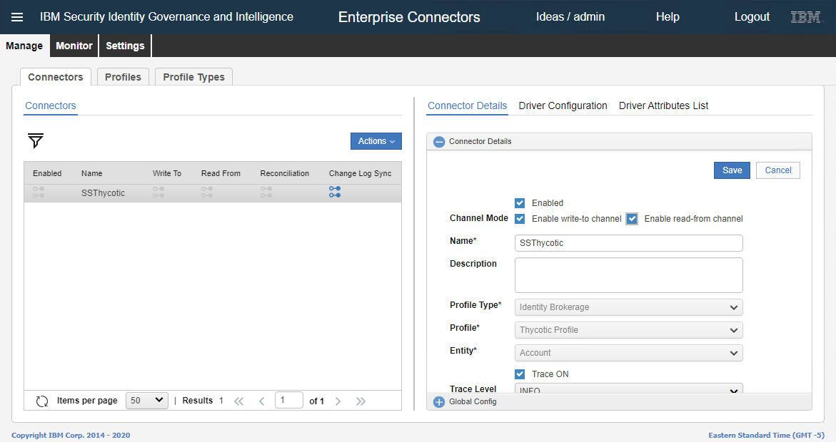Toggle Enable write-to channel checkbox
Viewport: 836px width, 442px height.
[x=520, y=219]
